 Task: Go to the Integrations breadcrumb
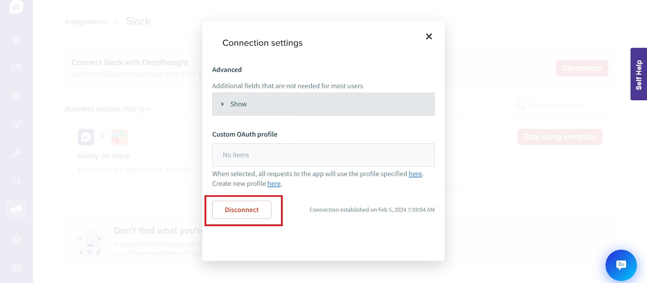point(86,22)
